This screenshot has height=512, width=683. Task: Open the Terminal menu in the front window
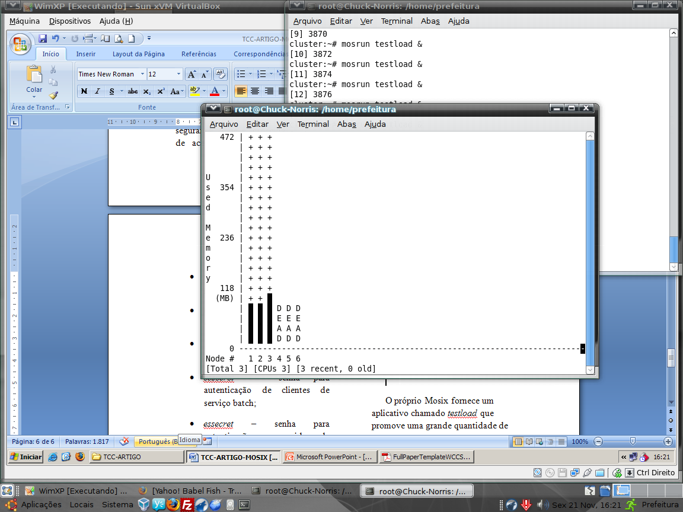point(313,124)
